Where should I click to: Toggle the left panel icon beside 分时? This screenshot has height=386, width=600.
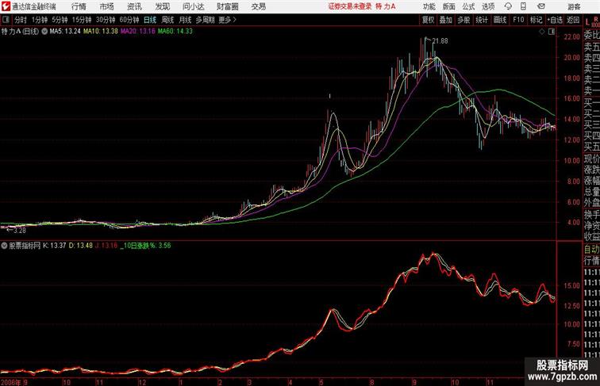(6, 20)
